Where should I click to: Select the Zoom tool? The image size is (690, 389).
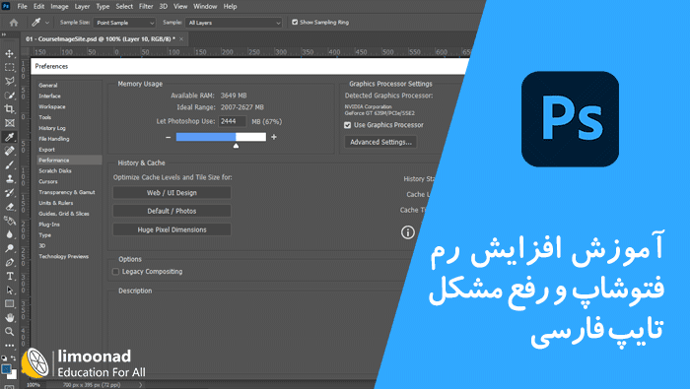point(9,332)
